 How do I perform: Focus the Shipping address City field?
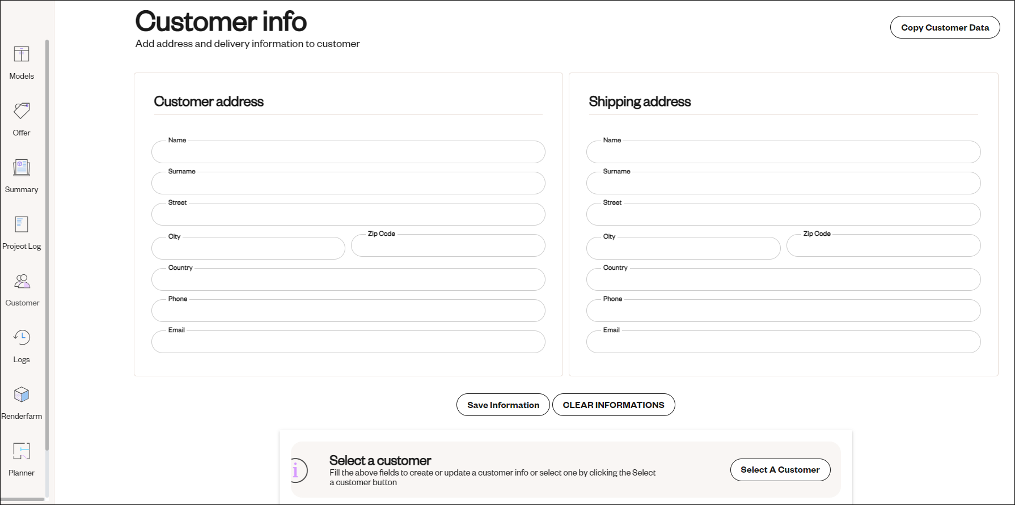pyautogui.click(x=683, y=248)
